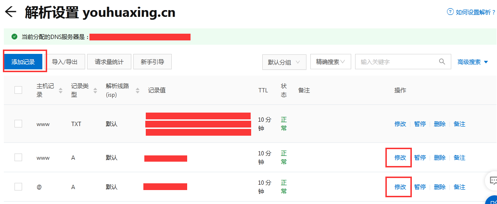Sort by 解析线路(isp) column arrows
This screenshot has height=204, width=497.
138,90
